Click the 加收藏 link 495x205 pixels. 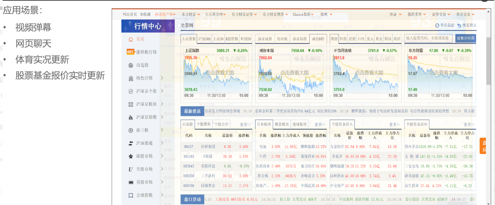point(145,14)
